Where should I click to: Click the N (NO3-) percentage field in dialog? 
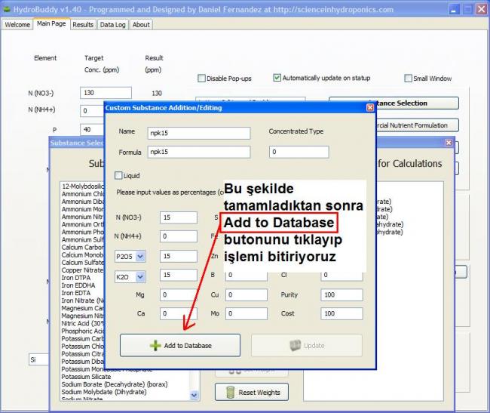179,217
